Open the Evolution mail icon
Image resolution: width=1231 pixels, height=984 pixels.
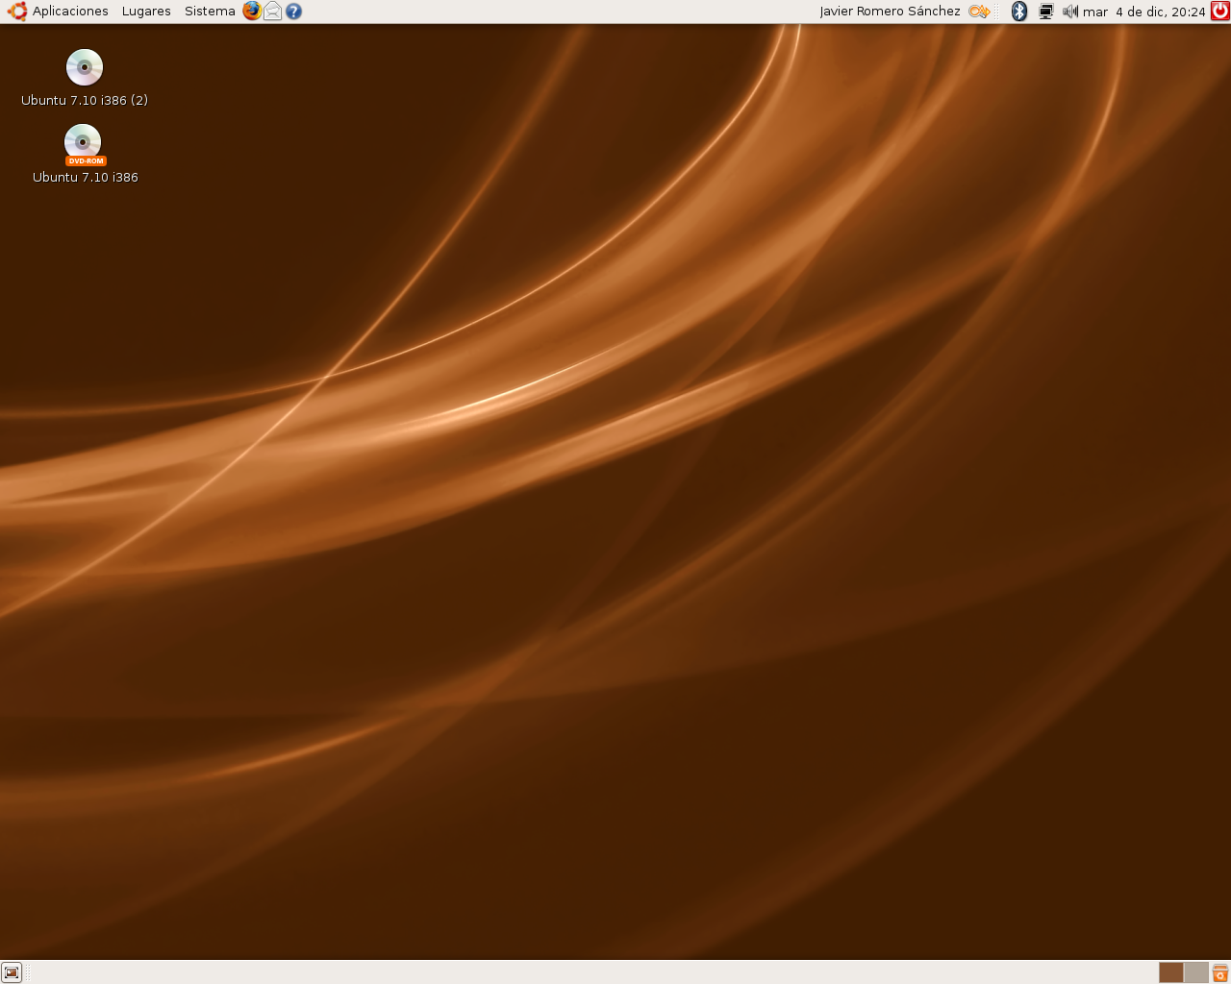tap(271, 11)
